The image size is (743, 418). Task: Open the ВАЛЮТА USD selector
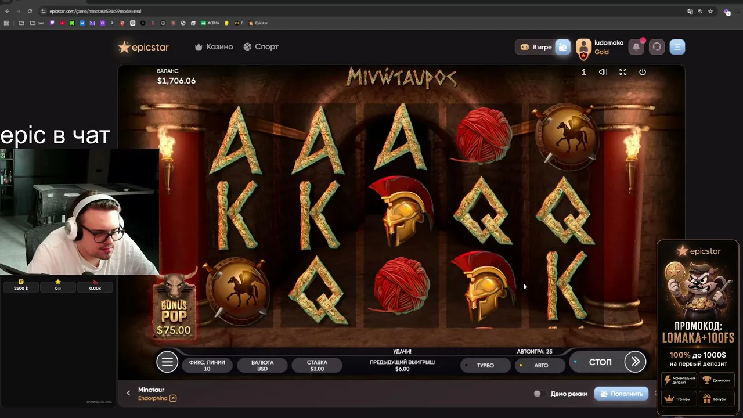pos(262,365)
